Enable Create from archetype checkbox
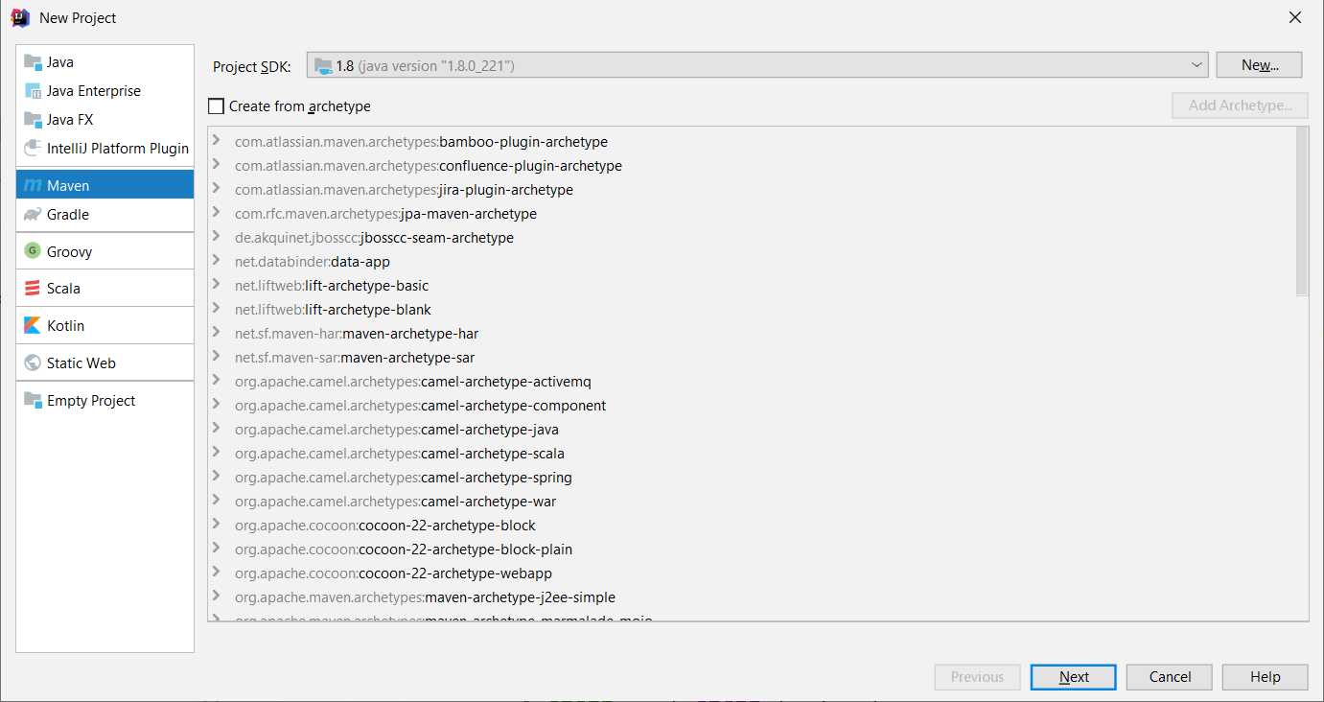Viewport: 1324px width, 702px height. [x=216, y=106]
